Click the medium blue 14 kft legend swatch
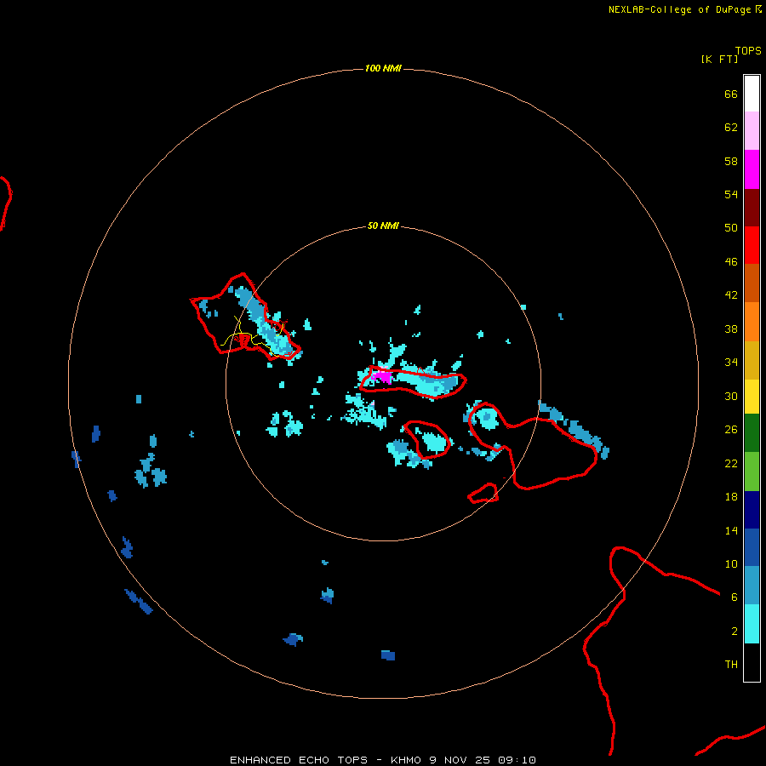This screenshot has width=766, height=766. pyautogui.click(x=752, y=547)
